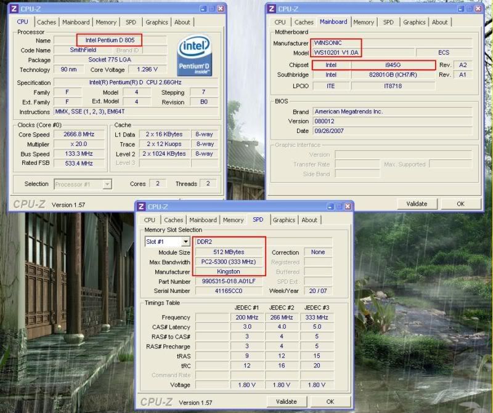This screenshot has height=413, width=493.
Task: Open Mainboard tab in the CPU window
Action: (x=76, y=22)
